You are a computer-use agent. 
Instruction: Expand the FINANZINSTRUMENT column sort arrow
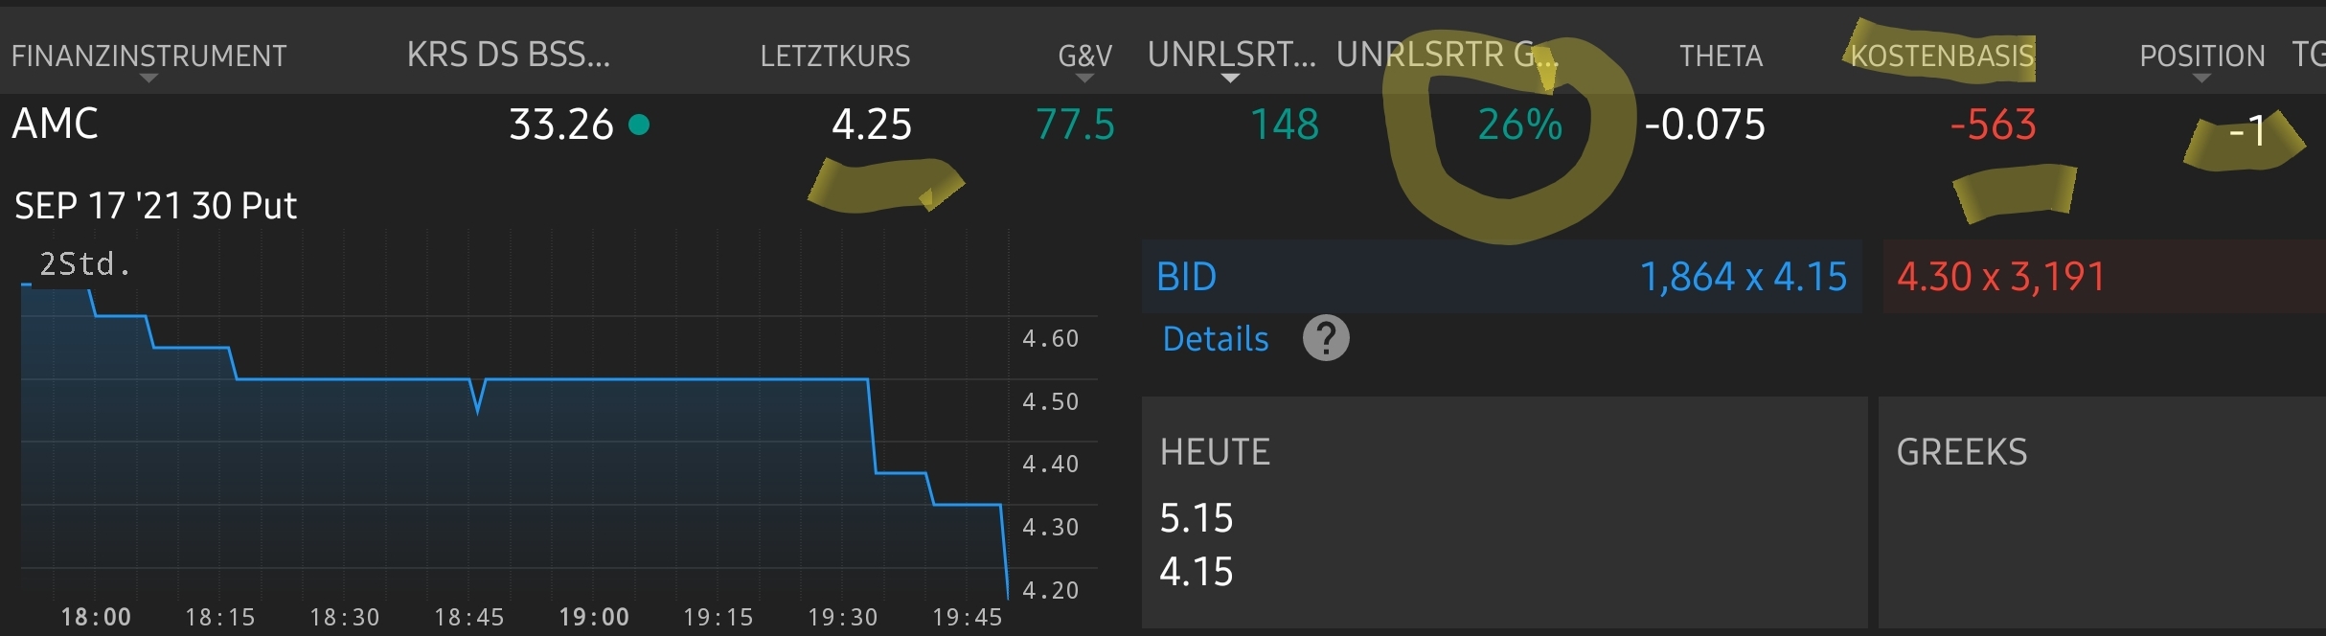point(148,79)
